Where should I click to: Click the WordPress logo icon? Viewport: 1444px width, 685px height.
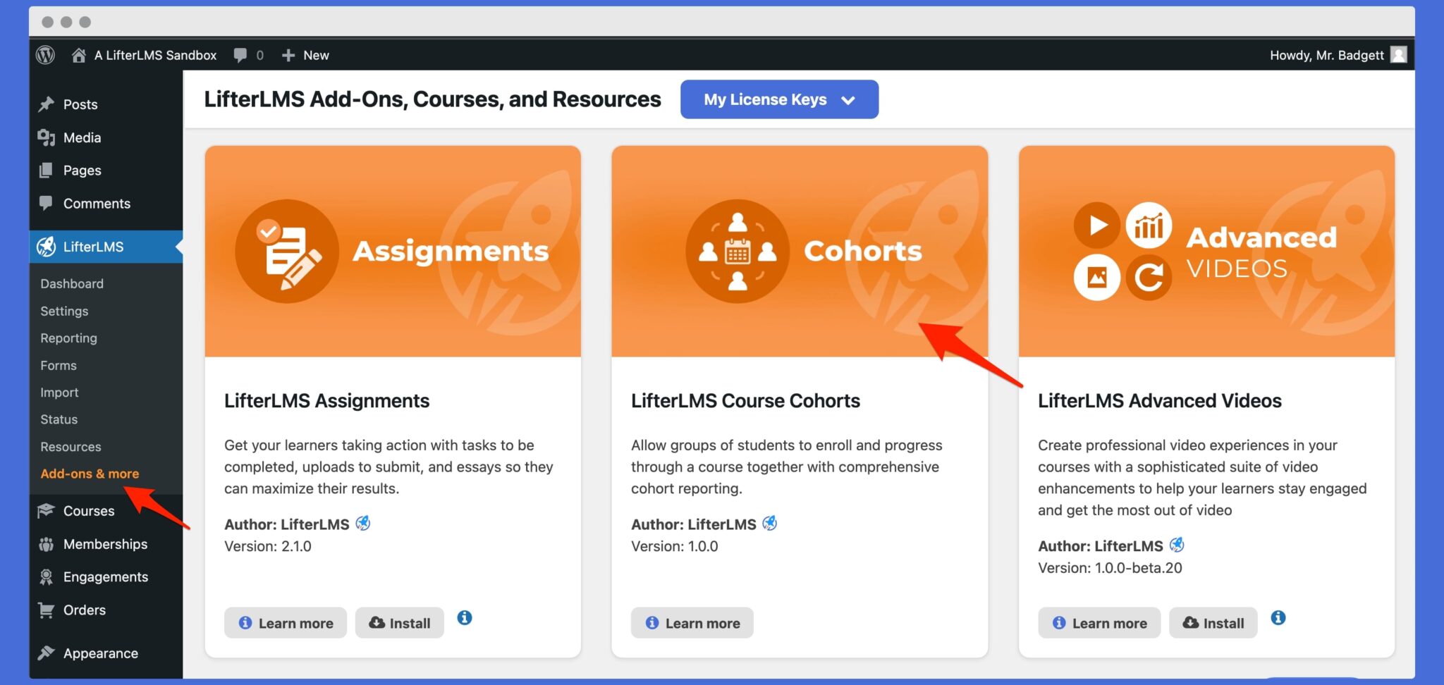point(45,54)
